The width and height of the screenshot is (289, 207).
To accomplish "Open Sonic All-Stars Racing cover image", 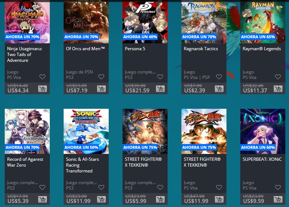I will (x=86, y=131).
